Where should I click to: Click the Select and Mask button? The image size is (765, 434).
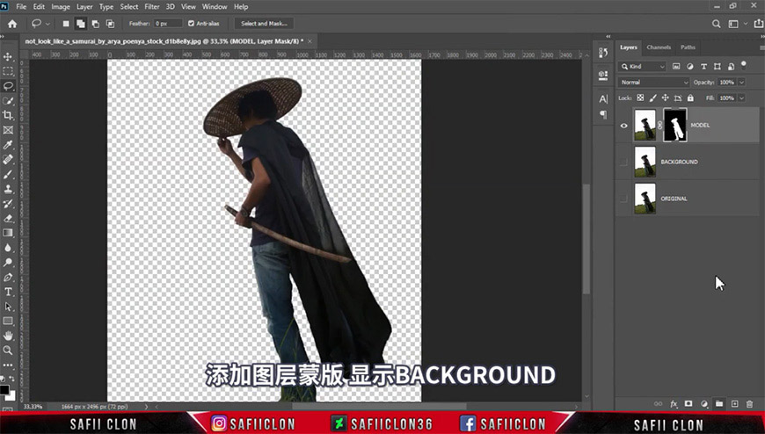pyautogui.click(x=264, y=24)
